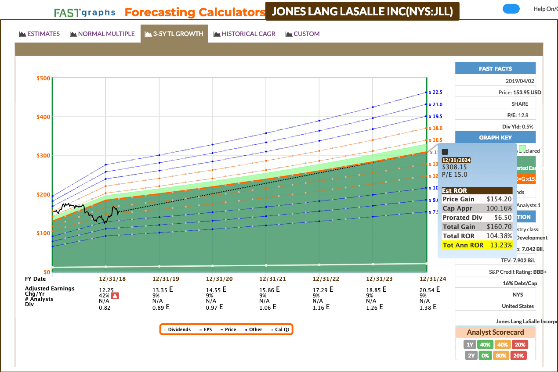Viewport: 558px width, 372px height.
Task: Click the Total ROR 104.38% row
Action: 477,236
